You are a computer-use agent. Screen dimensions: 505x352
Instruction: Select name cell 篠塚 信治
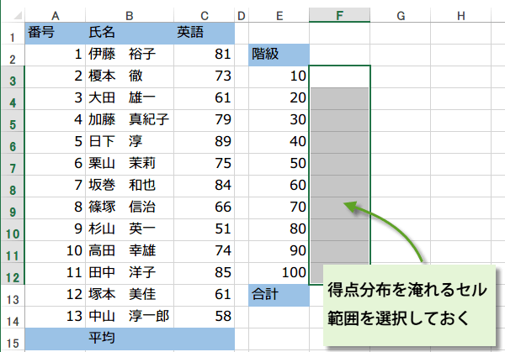pos(130,208)
